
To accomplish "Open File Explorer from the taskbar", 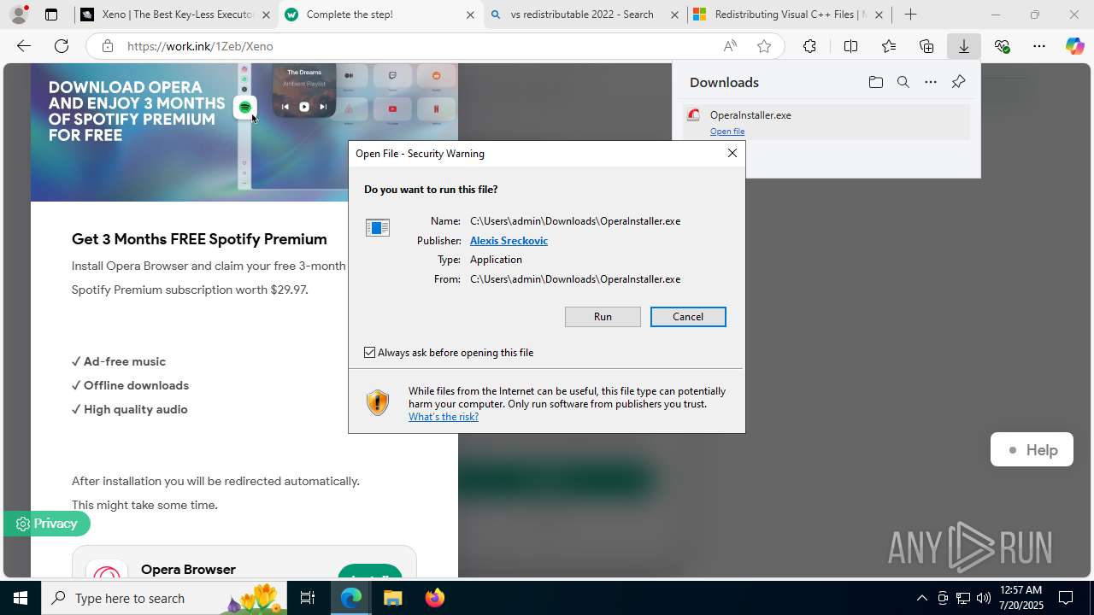I will click(x=392, y=598).
